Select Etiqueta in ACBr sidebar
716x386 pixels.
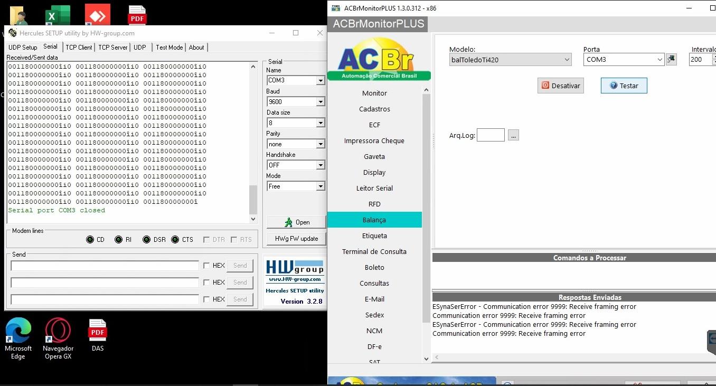tap(374, 236)
